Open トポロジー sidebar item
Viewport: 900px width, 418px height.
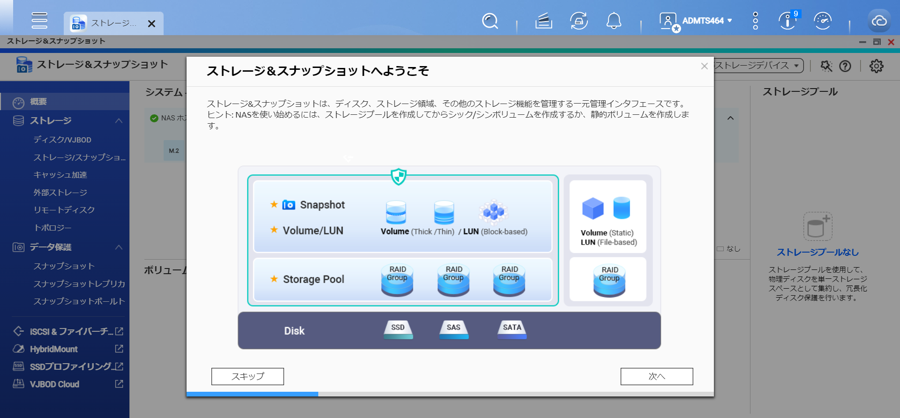(52, 228)
